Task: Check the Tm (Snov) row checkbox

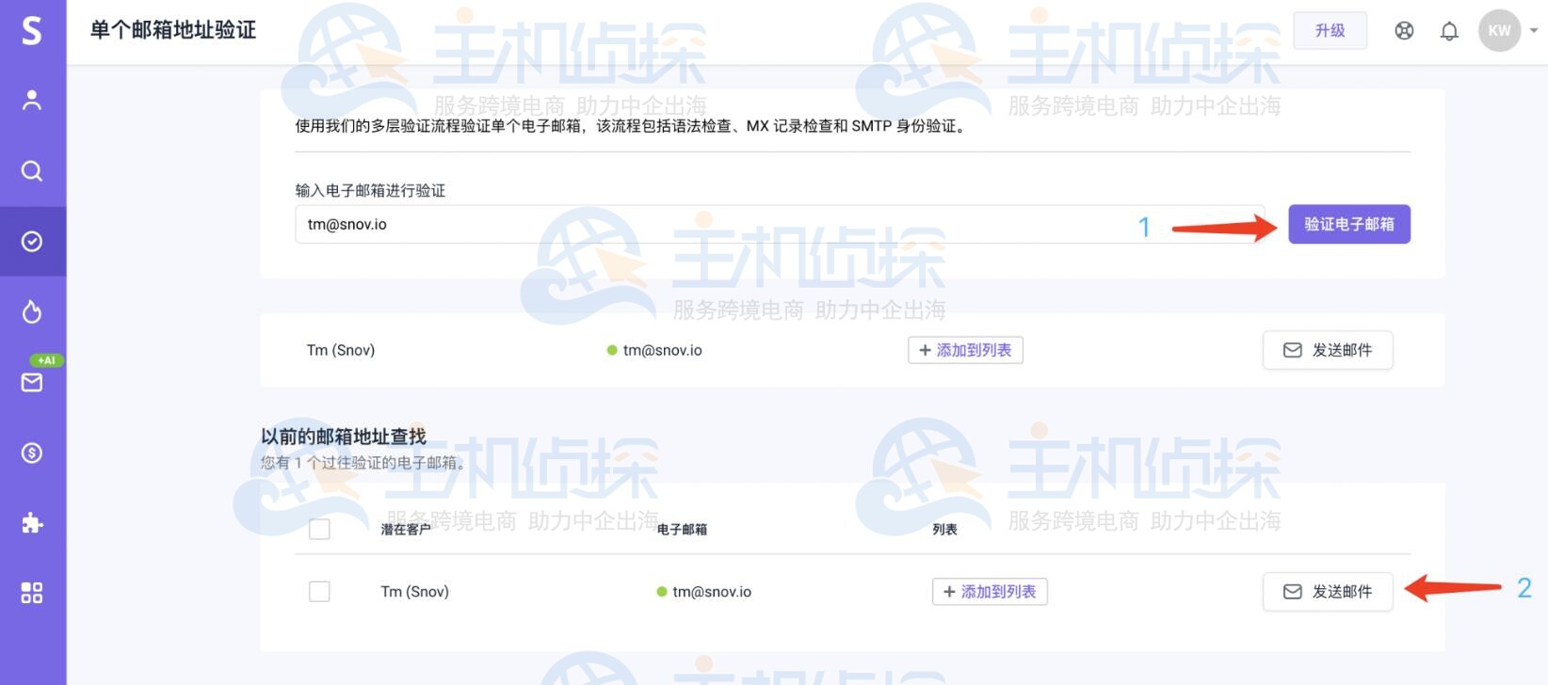Action: click(319, 591)
